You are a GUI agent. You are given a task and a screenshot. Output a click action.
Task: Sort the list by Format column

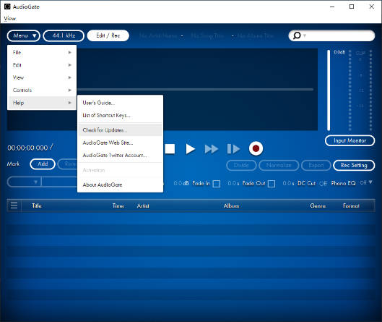[351, 206]
